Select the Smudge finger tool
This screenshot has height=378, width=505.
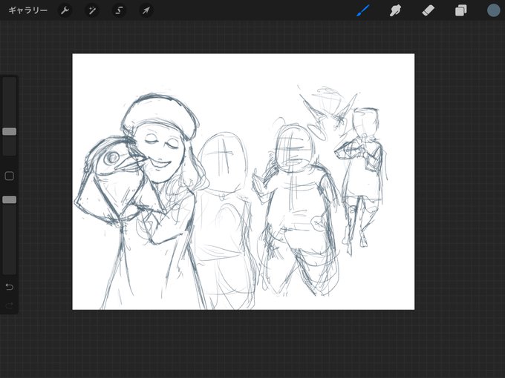click(x=396, y=10)
